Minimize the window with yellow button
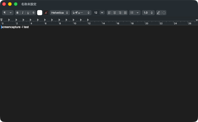The height and width of the screenshot is (122, 198). tap(10, 4)
